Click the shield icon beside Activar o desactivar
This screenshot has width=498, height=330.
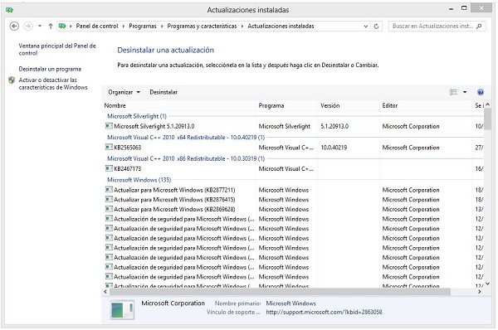coord(12,80)
